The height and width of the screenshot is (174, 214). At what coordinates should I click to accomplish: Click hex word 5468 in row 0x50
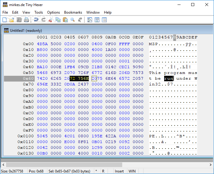42,72
